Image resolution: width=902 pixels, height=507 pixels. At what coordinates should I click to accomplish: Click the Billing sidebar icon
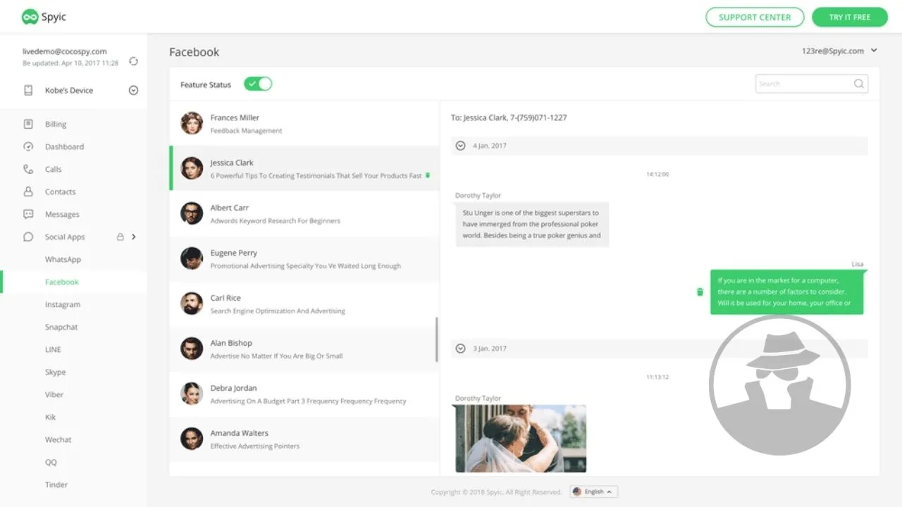28,124
